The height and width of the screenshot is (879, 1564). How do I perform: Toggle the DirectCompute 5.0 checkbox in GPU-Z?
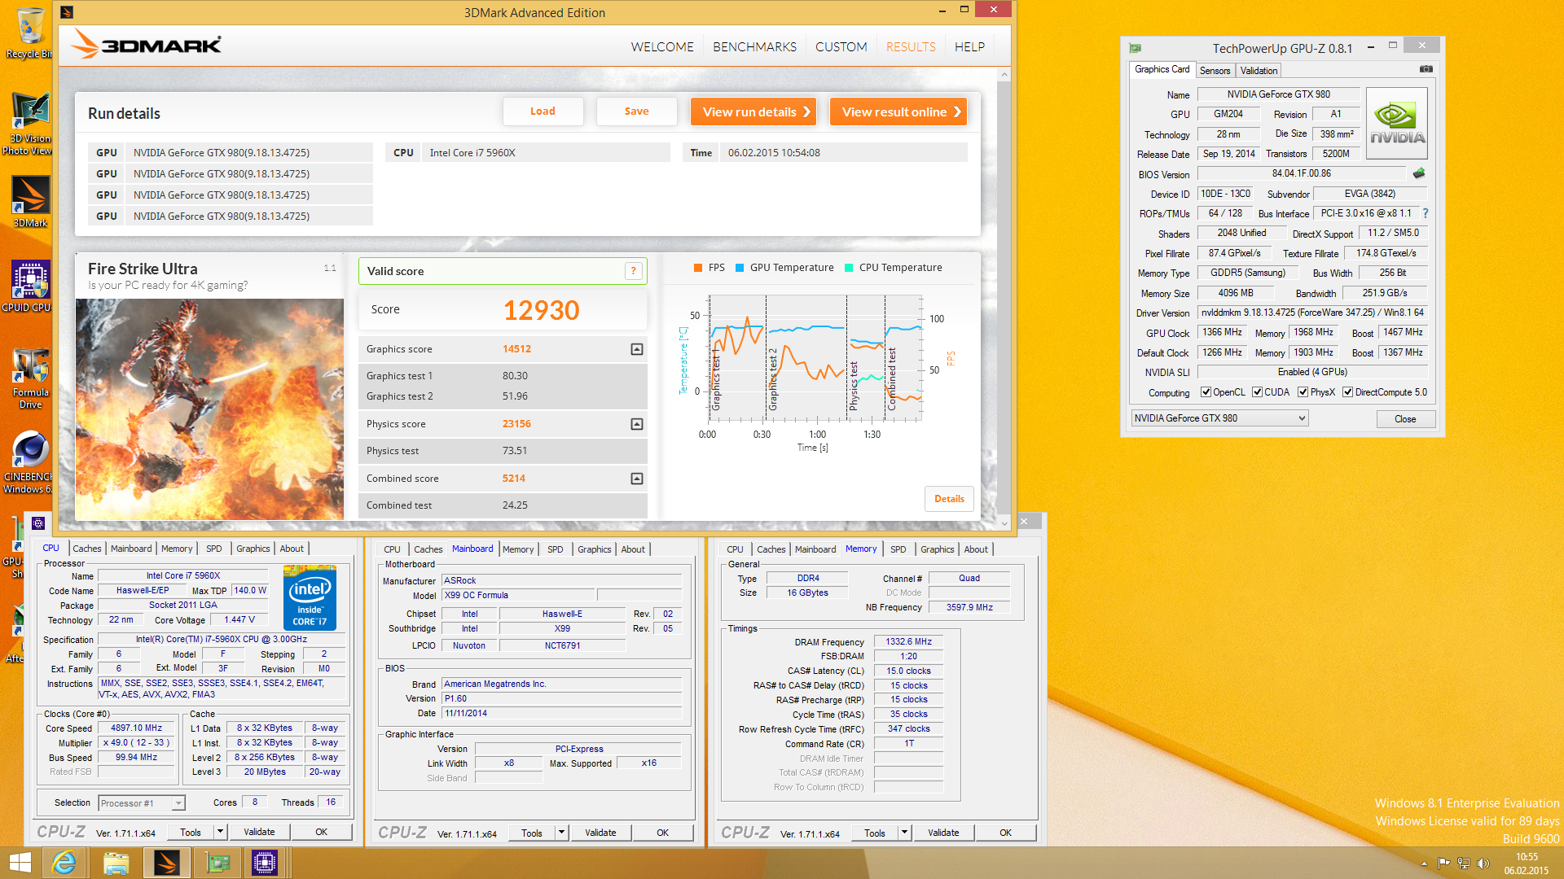pos(1347,392)
